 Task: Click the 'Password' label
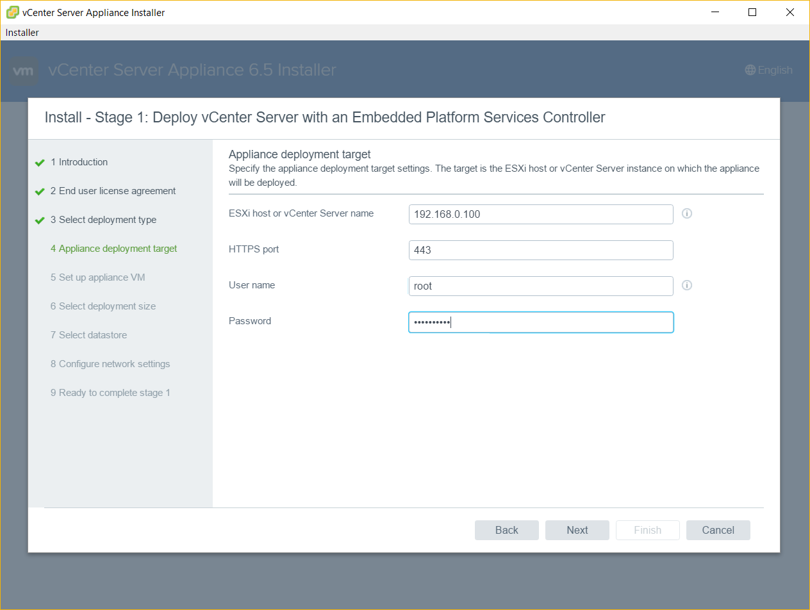250,321
